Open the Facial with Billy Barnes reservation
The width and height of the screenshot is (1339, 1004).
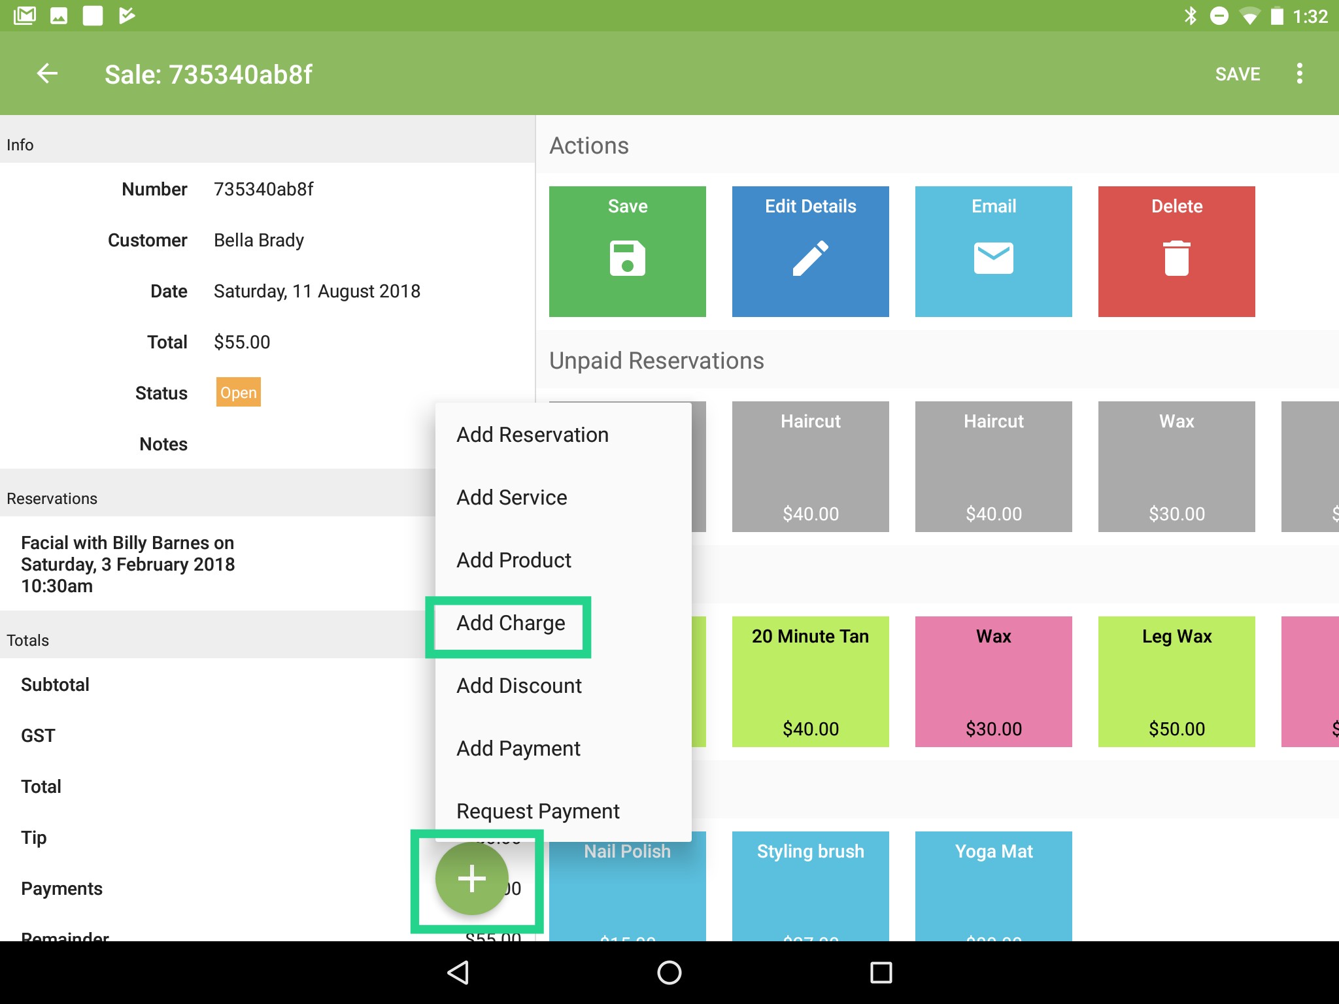tap(218, 564)
